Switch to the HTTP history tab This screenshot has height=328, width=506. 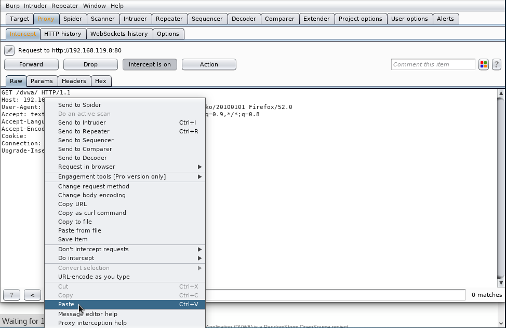click(x=62, y=34)
